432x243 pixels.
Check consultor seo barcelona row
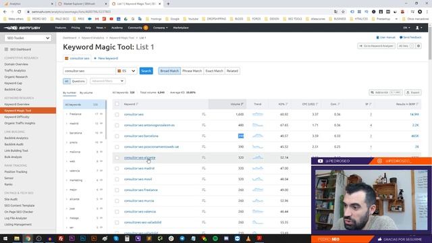(117, 136)
